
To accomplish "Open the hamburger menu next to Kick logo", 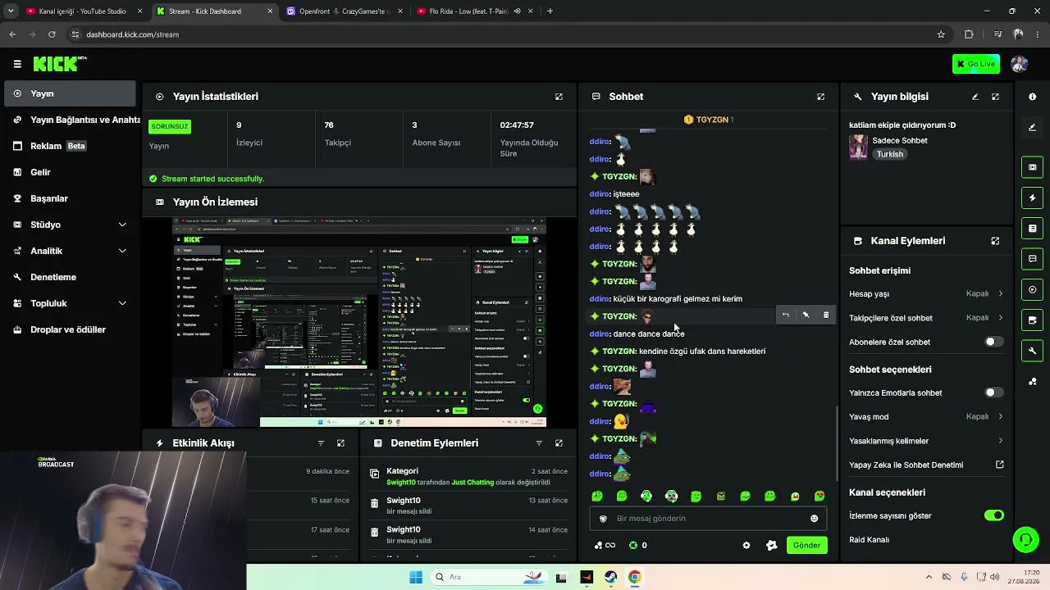I will (x=17, y=64).
